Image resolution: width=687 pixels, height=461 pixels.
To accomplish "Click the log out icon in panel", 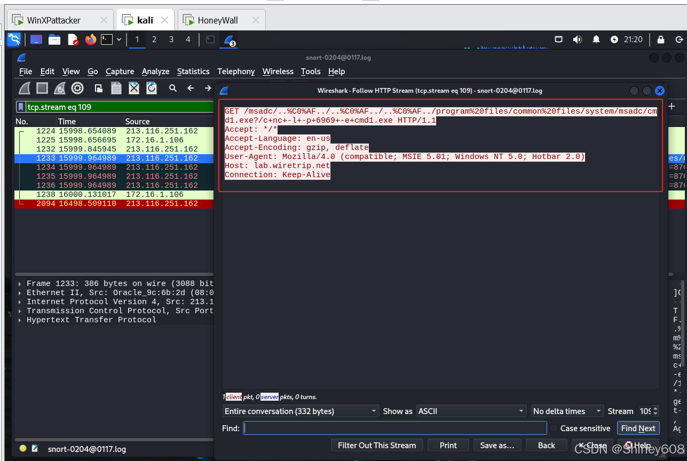I will pos(680,39).
